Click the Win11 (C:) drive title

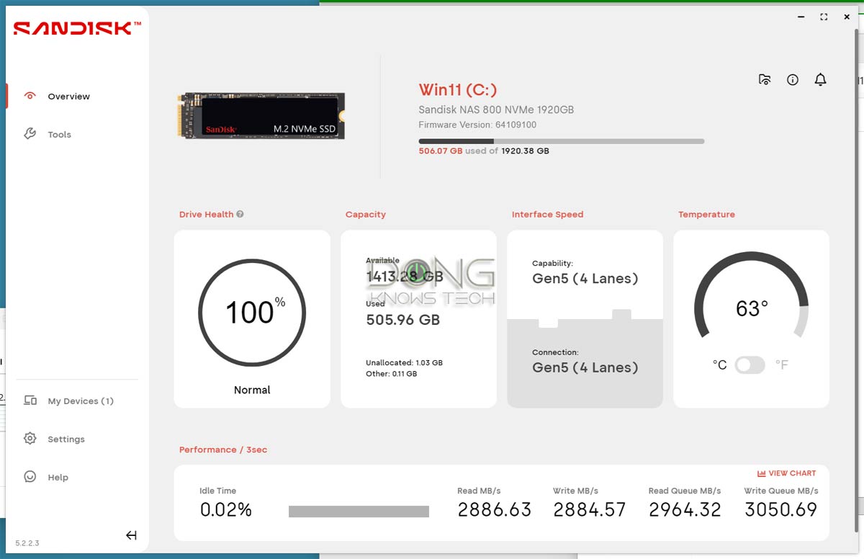click(458, 90)
